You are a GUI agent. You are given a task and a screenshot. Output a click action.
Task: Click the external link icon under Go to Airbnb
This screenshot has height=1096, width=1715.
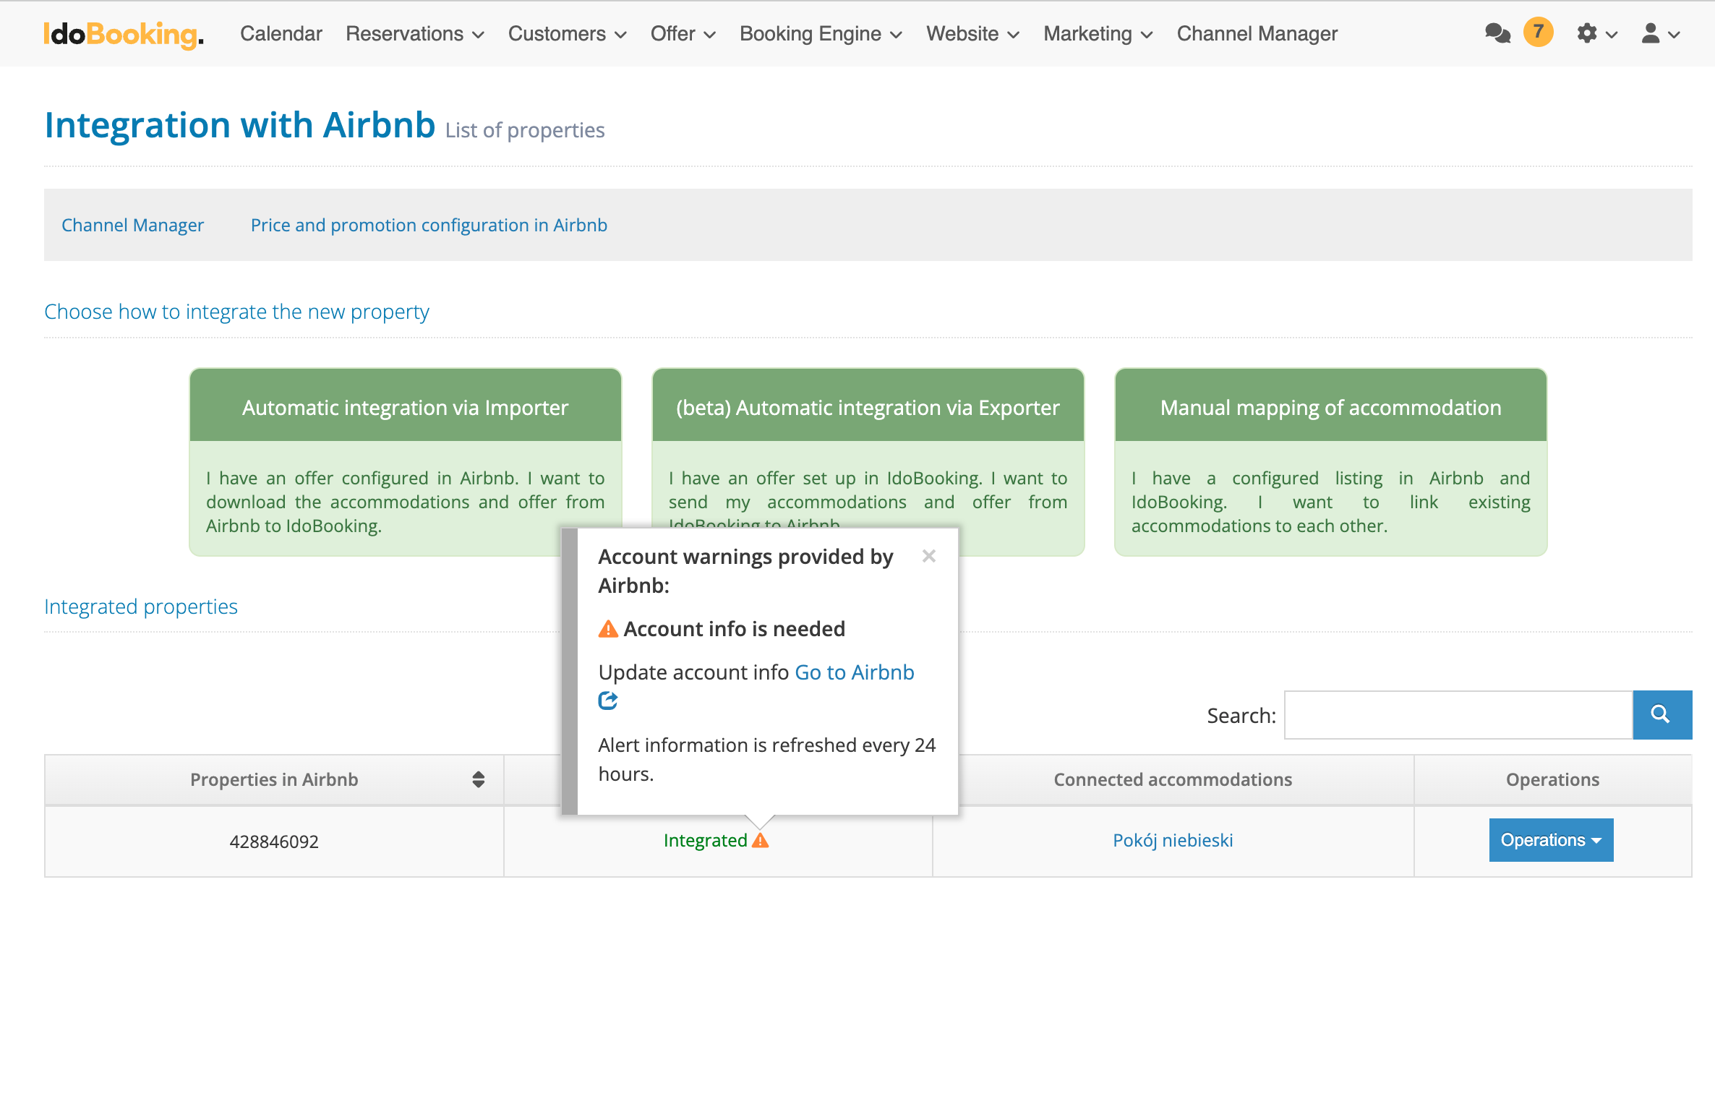(x=607, y=701)
